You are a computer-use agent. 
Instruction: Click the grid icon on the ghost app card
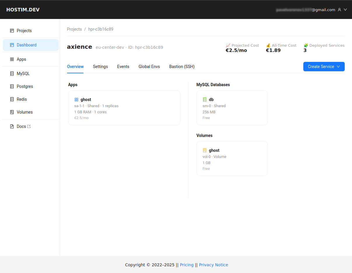tap(76, 99)
